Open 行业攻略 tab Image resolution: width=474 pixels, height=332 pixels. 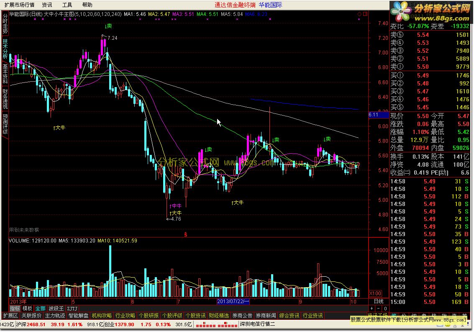pos(125,316)
